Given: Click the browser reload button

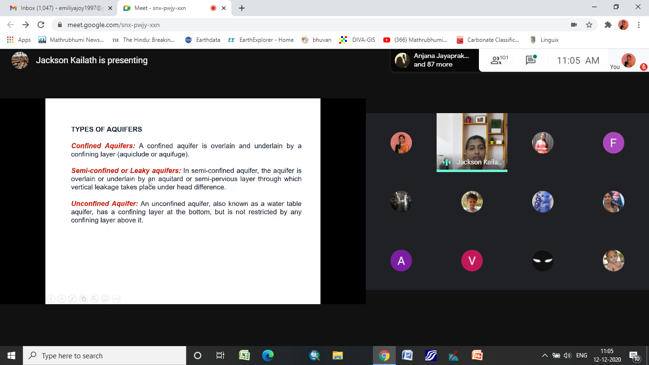Looking at the screenshot, I should 41,25.
